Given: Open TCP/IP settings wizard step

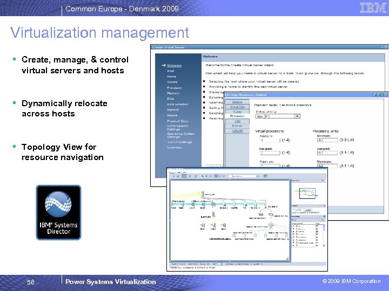Looking at the screenshot, I should [179, 142].
